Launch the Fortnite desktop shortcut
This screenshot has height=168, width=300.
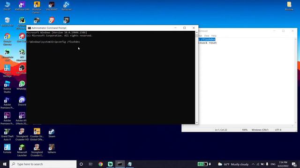coord(7,148)
